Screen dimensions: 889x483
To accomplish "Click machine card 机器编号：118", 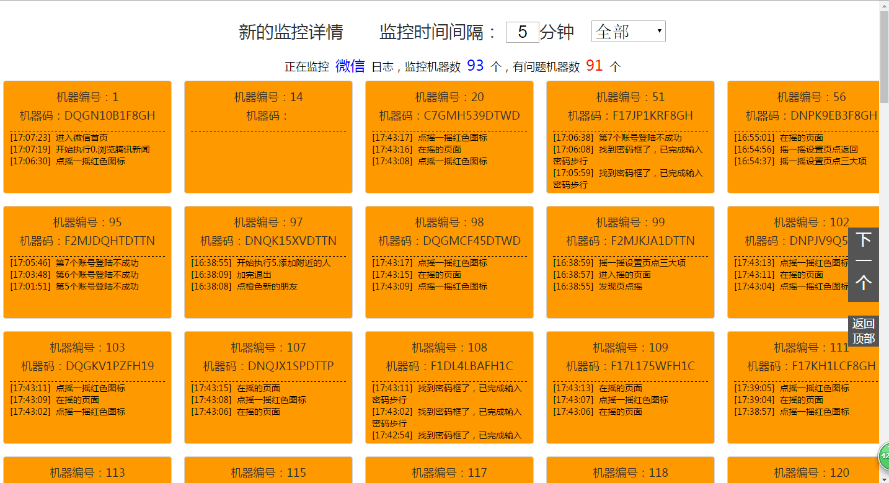I will [x=630, y=470].
